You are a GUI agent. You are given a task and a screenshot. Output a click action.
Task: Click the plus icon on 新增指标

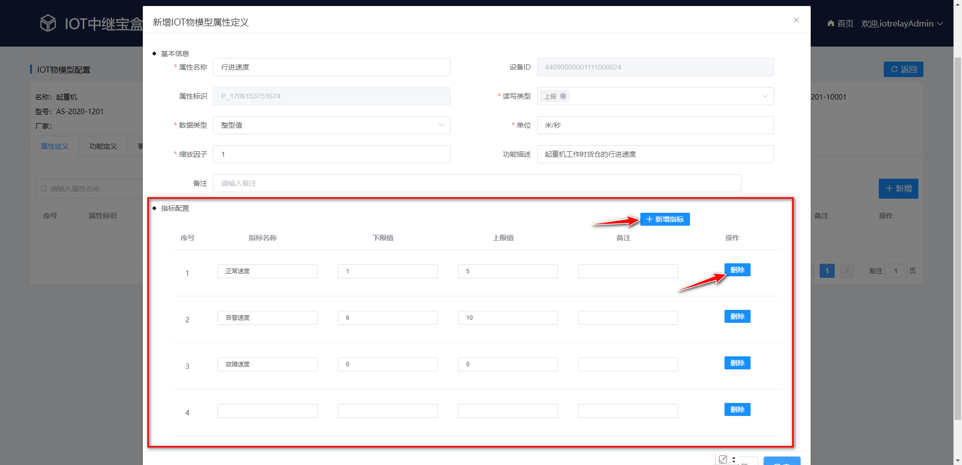pos(649,219)
